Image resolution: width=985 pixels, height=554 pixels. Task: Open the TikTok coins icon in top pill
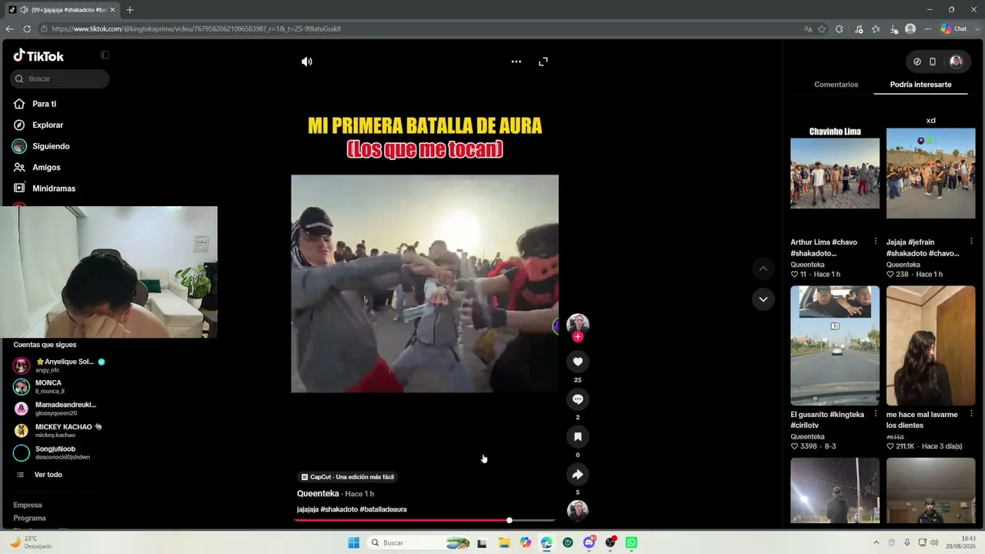pos(917,62)
